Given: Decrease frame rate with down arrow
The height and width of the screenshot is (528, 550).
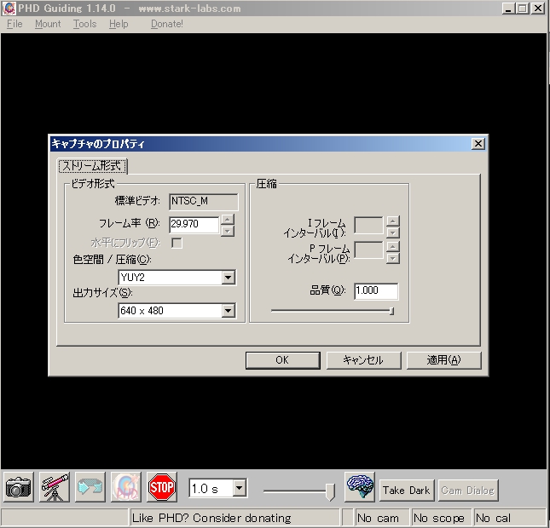Looking at the screenshot, I should (228, 231).
